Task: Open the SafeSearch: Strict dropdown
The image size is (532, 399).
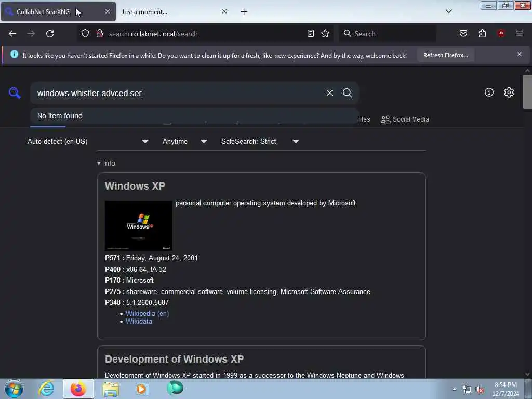Action: 260,141
